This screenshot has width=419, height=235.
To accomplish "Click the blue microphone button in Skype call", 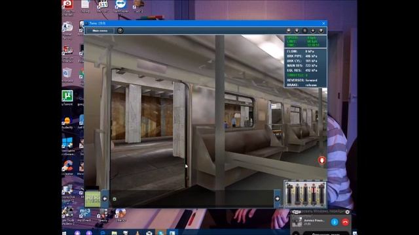I will click(x=335, y=222).
